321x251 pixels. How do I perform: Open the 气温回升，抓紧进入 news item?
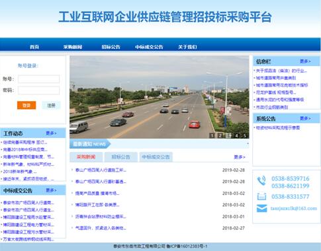click(x=101, y=228)
